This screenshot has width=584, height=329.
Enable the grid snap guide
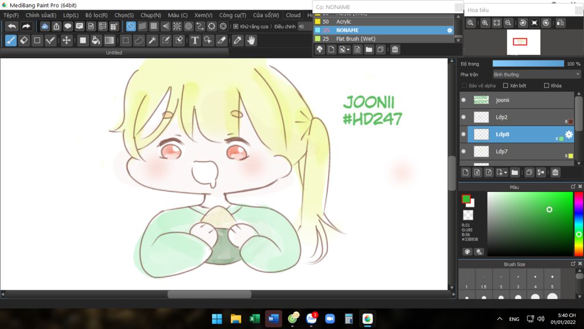point(154,26)
